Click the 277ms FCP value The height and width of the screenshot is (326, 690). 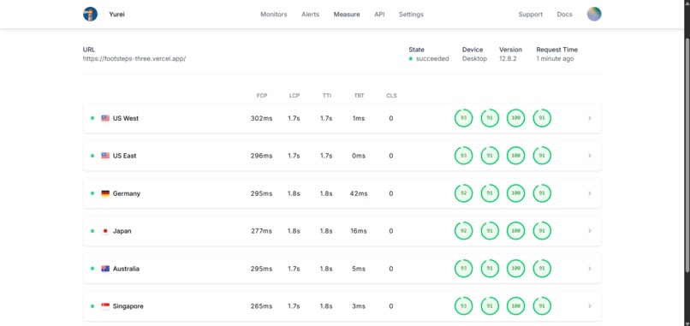click(x=262, y=231)
